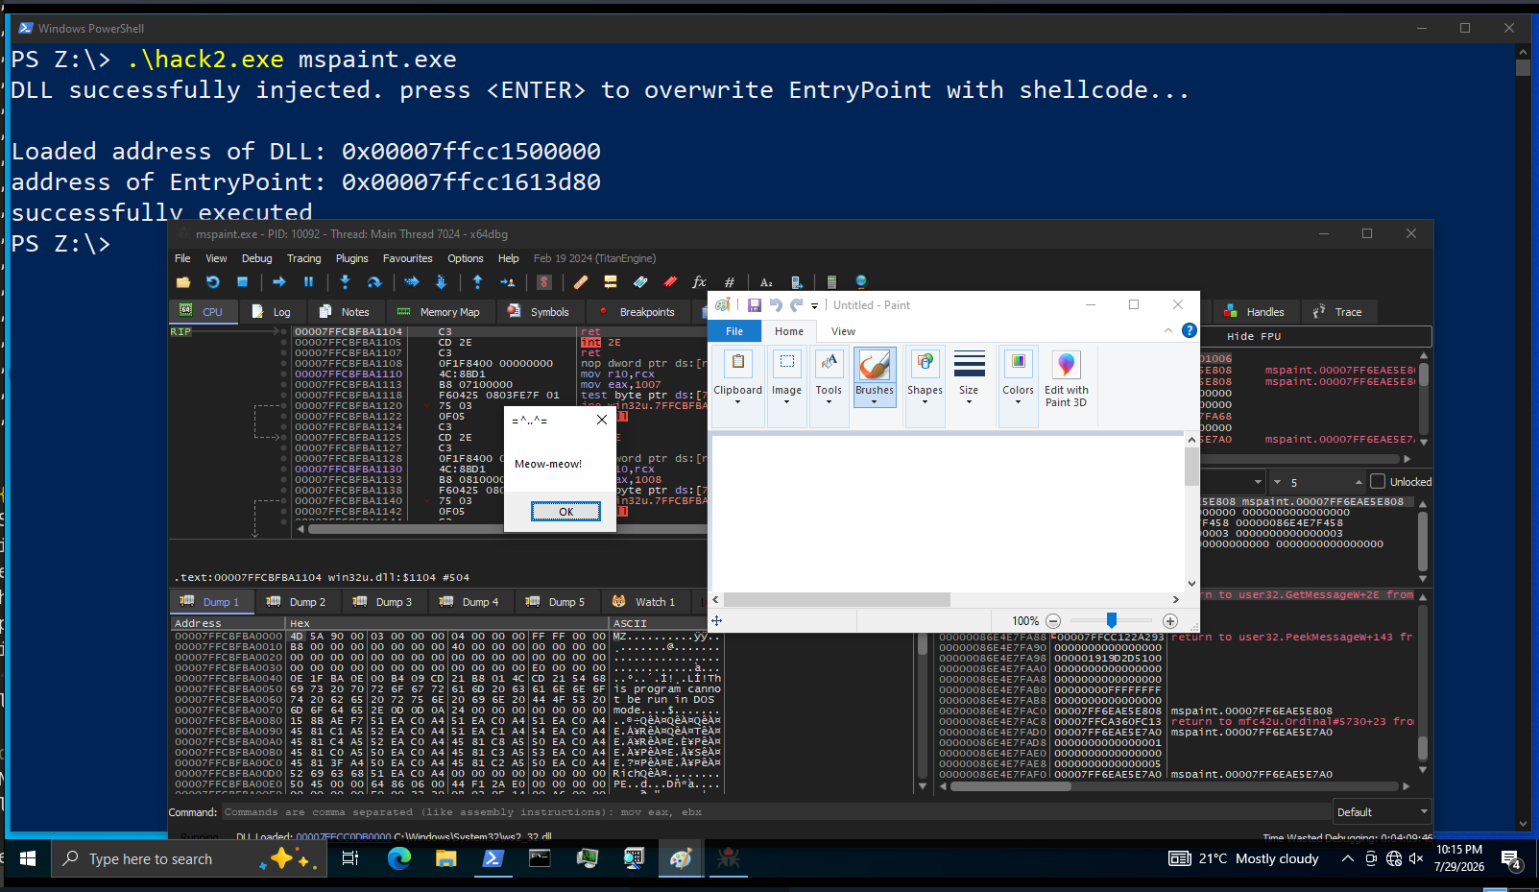Viewport: 1539px width, 892px height.
Task: Select the Dump 3 tab
Action: 382,602
